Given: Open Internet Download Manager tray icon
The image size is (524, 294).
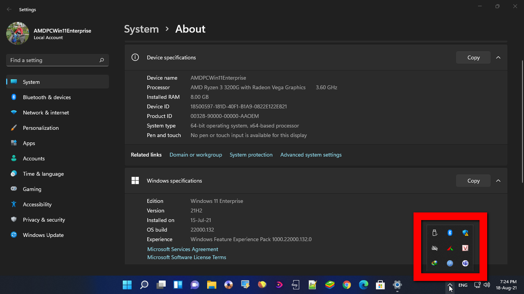Looking at the screenshot, I should click(434, 263).
